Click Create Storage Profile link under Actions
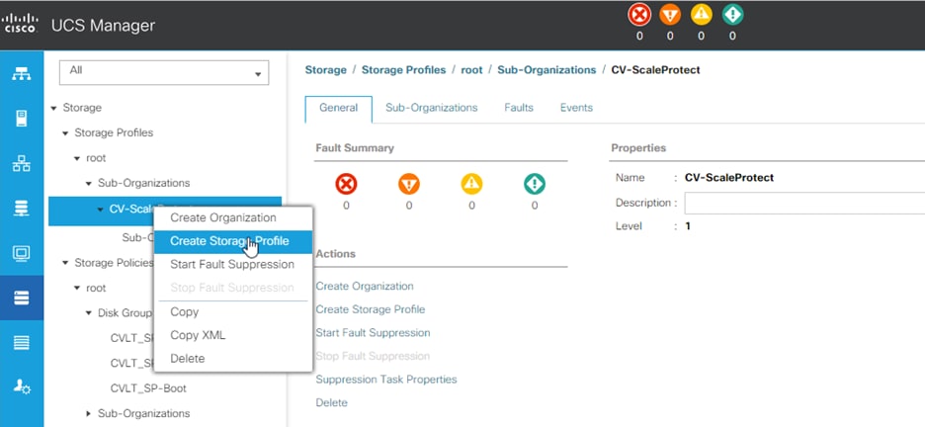This screenshot has height=427, width=925. coord(371,309)
